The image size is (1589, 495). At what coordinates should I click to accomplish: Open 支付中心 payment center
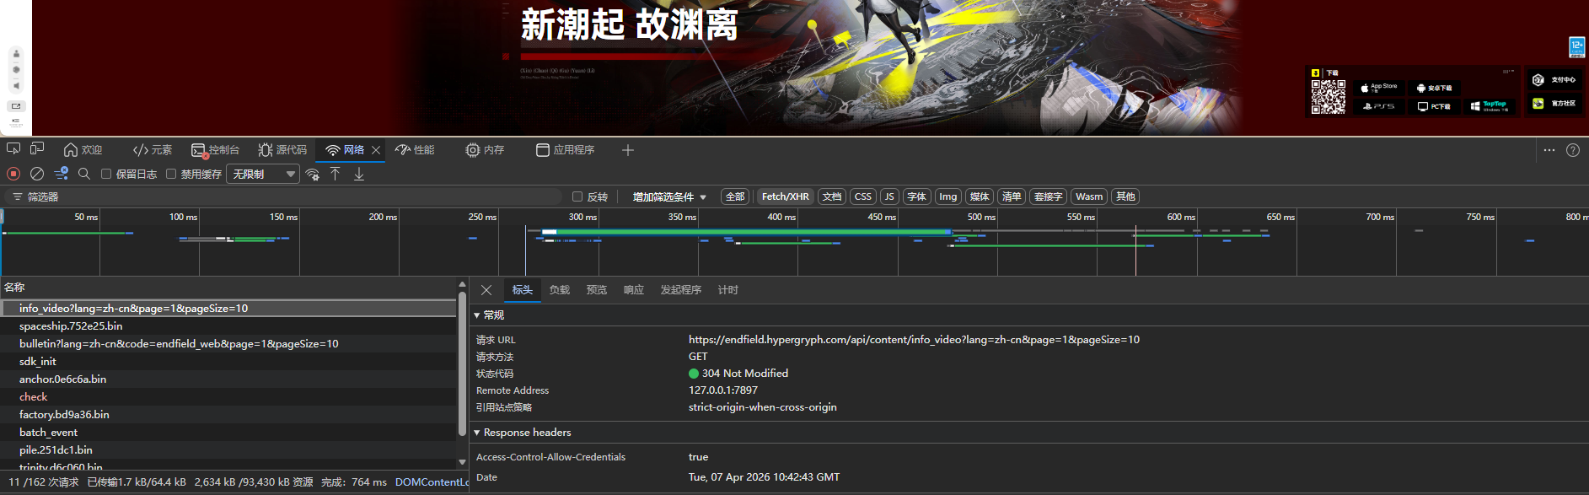point(1554,80)
